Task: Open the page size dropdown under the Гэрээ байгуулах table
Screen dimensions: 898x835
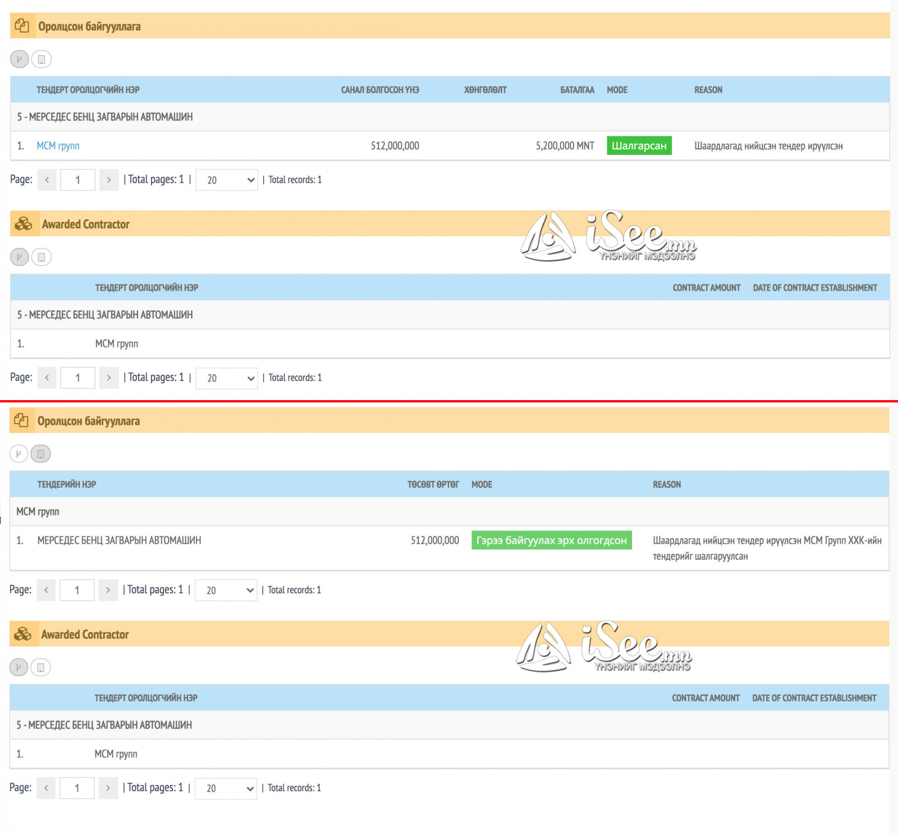Action: (x=226, y=590)
